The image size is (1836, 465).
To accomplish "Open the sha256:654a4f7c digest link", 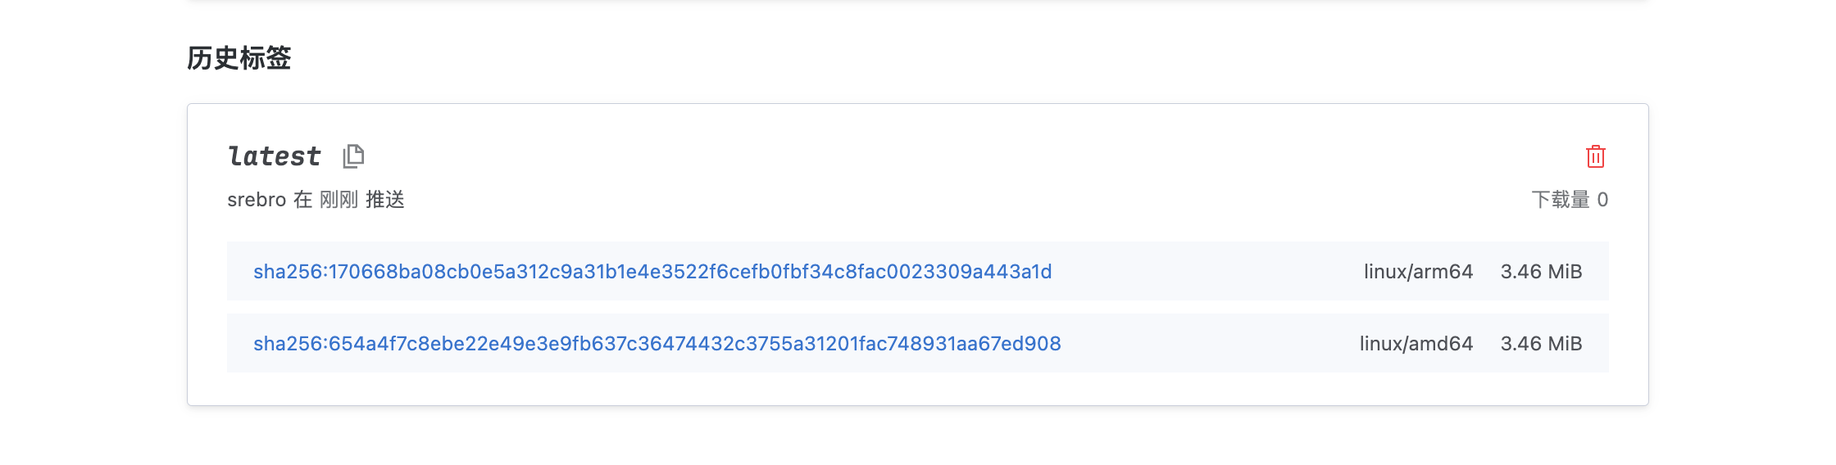I will pos(657,344).
